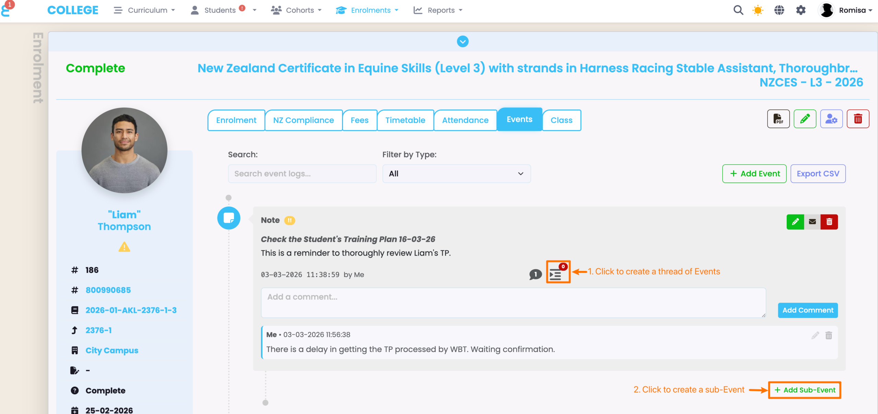Open Filter by Type dropdown
878x414 pixels.
(x=456, y=174)
